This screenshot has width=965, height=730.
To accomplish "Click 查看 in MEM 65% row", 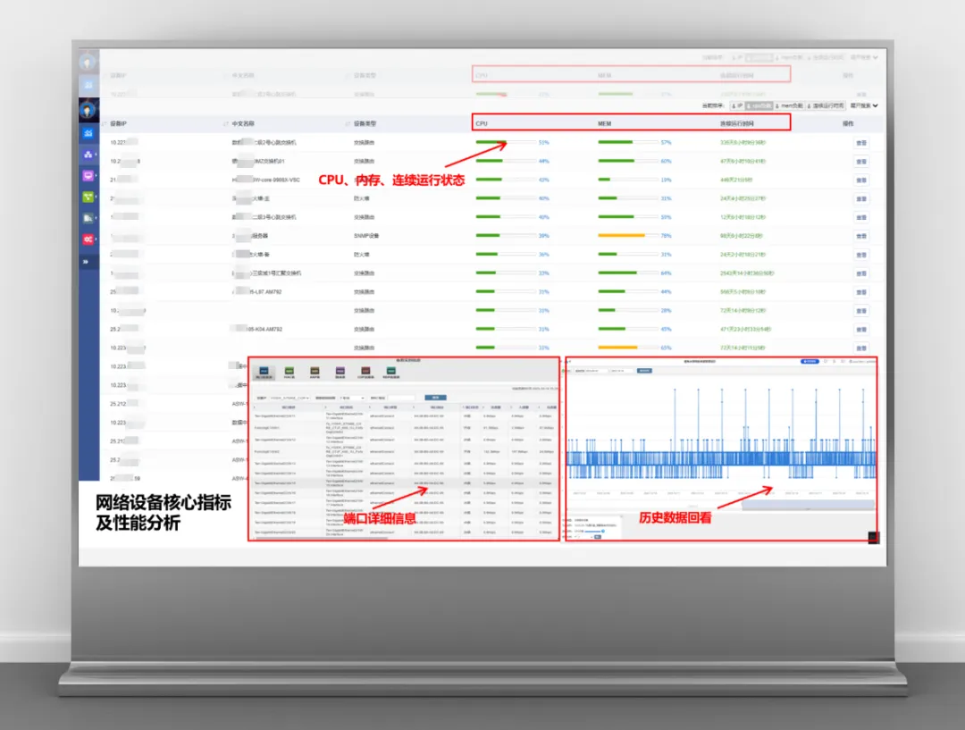I will coord(861,348).
